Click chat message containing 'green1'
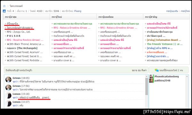This screenshot has width=192, height=115. (x=35, y=97)
